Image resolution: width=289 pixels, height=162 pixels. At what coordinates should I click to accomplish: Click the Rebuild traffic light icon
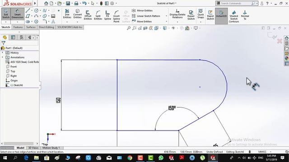(x=101, y=3)
